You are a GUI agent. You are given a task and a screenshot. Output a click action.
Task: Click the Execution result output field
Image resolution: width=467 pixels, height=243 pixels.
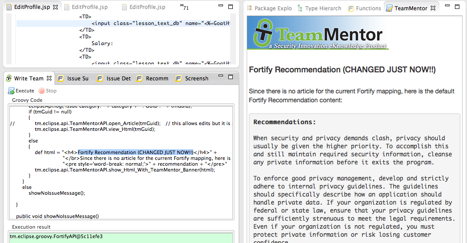tap(121, 238)
